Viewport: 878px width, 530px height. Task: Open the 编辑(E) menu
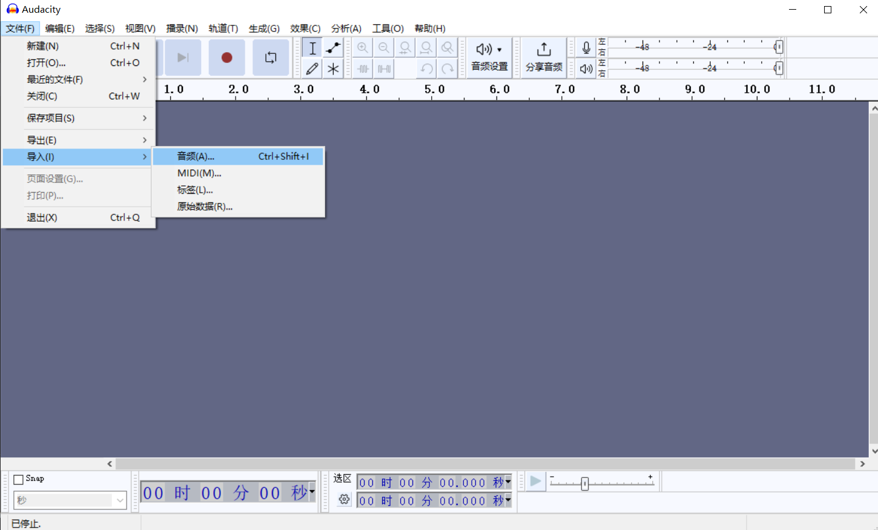coord(60,28)
